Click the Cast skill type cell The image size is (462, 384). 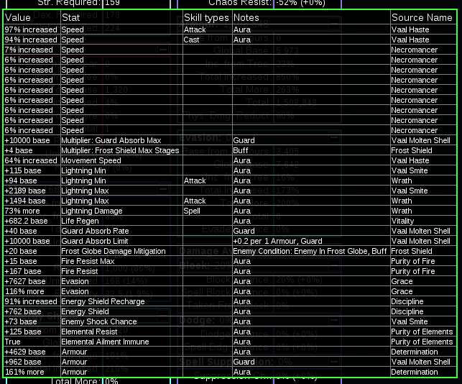tap(191, 40)
